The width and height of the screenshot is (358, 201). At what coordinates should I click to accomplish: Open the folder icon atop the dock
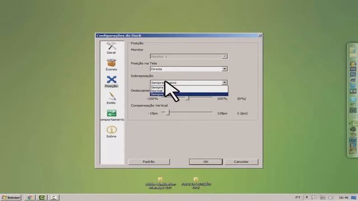(353, 50)
